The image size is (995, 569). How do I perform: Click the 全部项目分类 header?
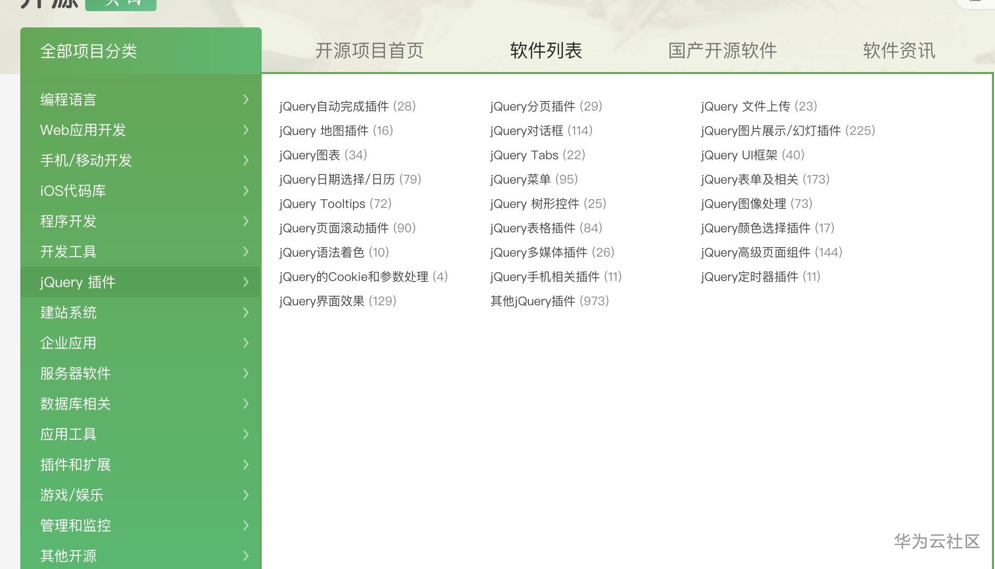[89, 51]
